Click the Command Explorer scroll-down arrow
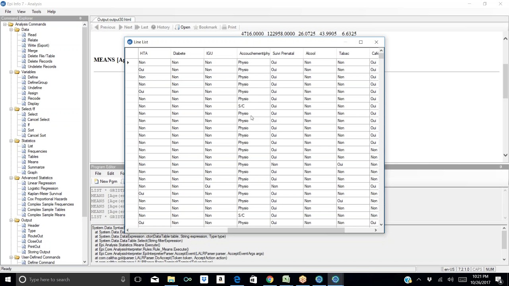509x286 pixels. [84, 262]
